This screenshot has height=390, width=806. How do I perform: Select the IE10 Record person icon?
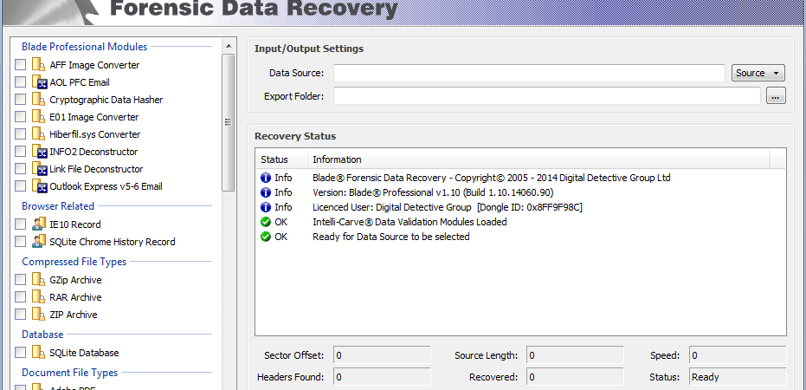[x=39, y=224]
